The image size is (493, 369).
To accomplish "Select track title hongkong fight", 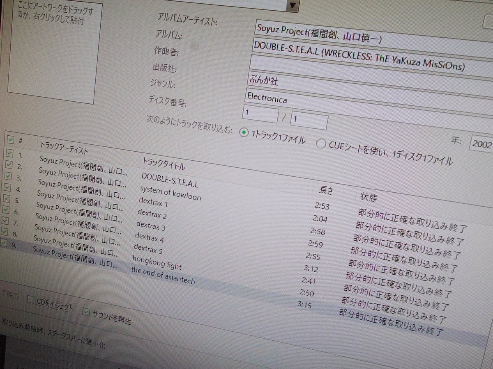I will click(157, 262).
